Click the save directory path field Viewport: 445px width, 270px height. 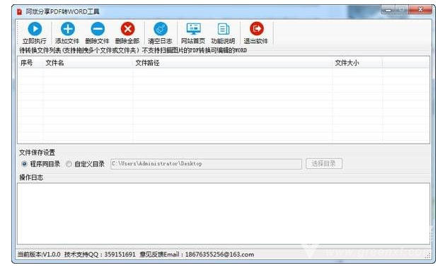[206, 164]
